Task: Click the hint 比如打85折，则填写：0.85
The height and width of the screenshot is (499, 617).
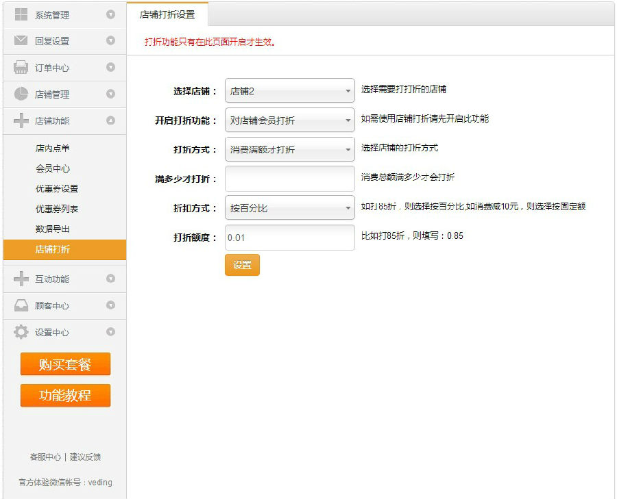Action: point(412,235)
